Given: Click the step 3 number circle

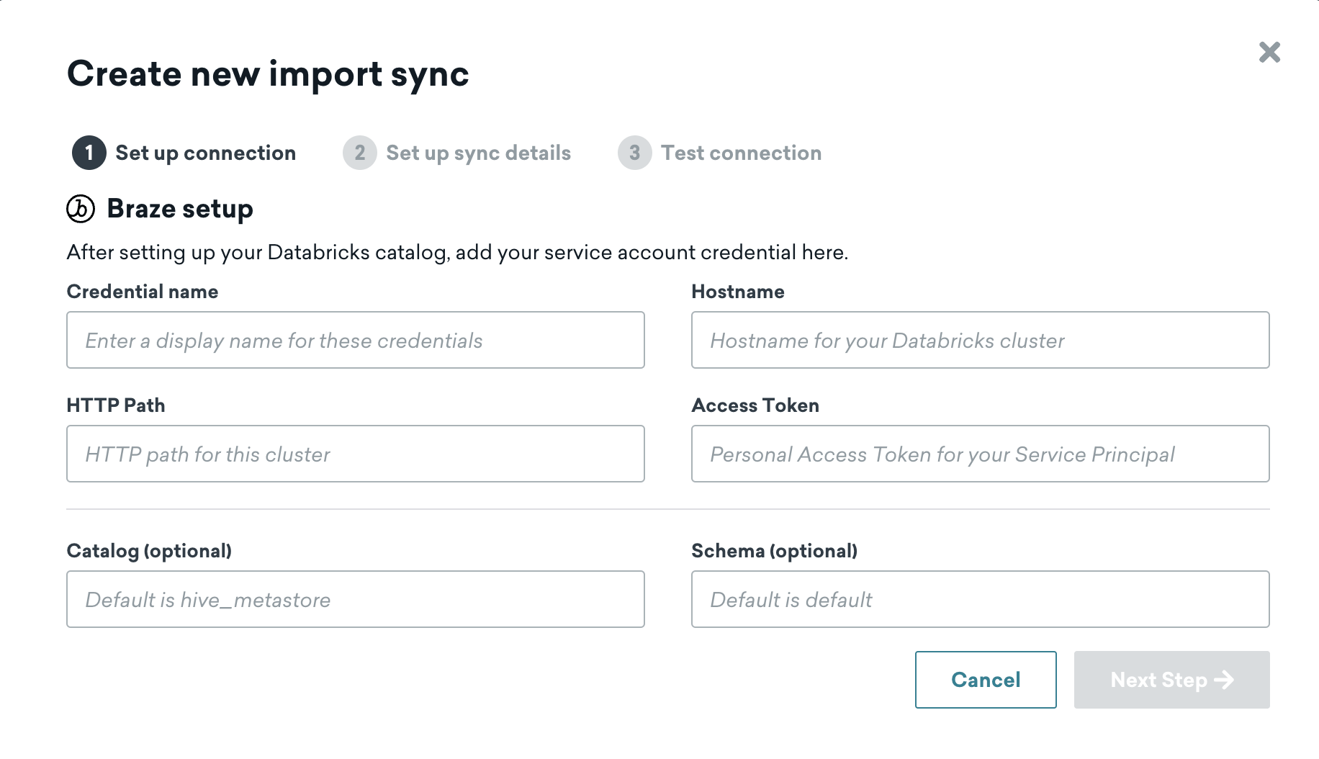Looking at the screenshot, I should tap(634, 153).
